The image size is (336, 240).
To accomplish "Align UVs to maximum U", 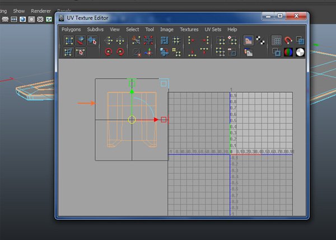I will point(205,40).
